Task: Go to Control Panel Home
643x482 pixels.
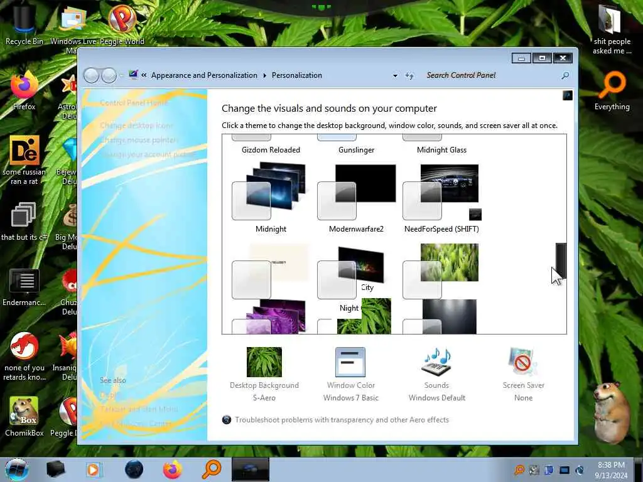Action: point(134,103)
